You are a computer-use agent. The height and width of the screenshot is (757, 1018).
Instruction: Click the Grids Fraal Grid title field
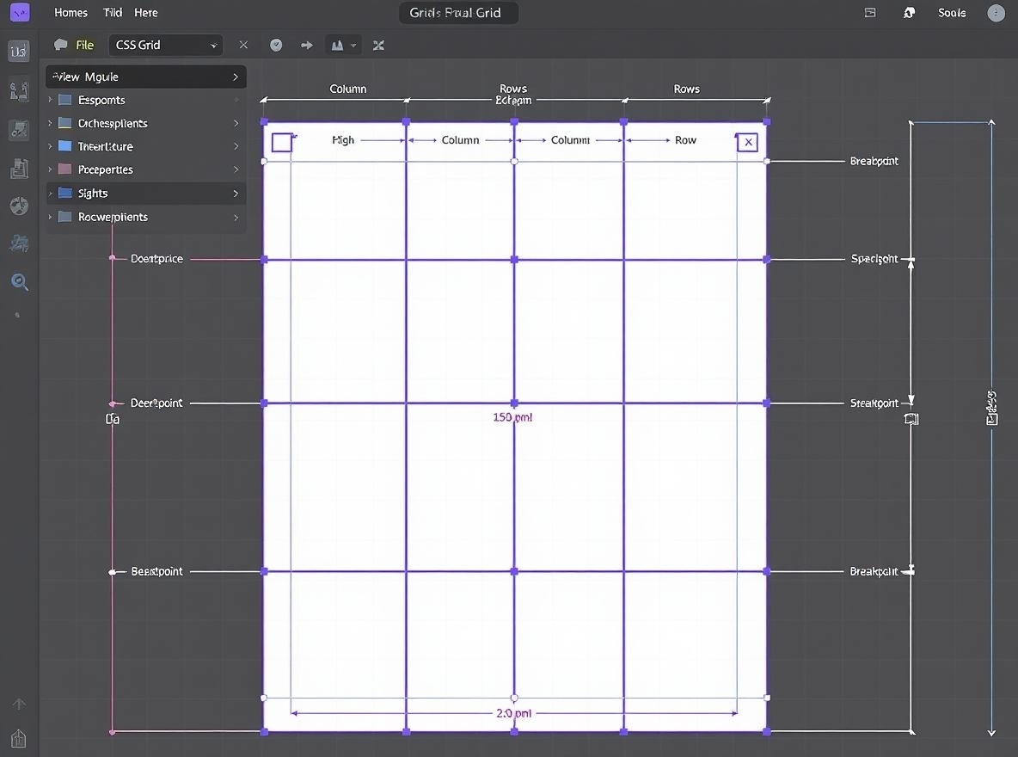tap(458, 13)
